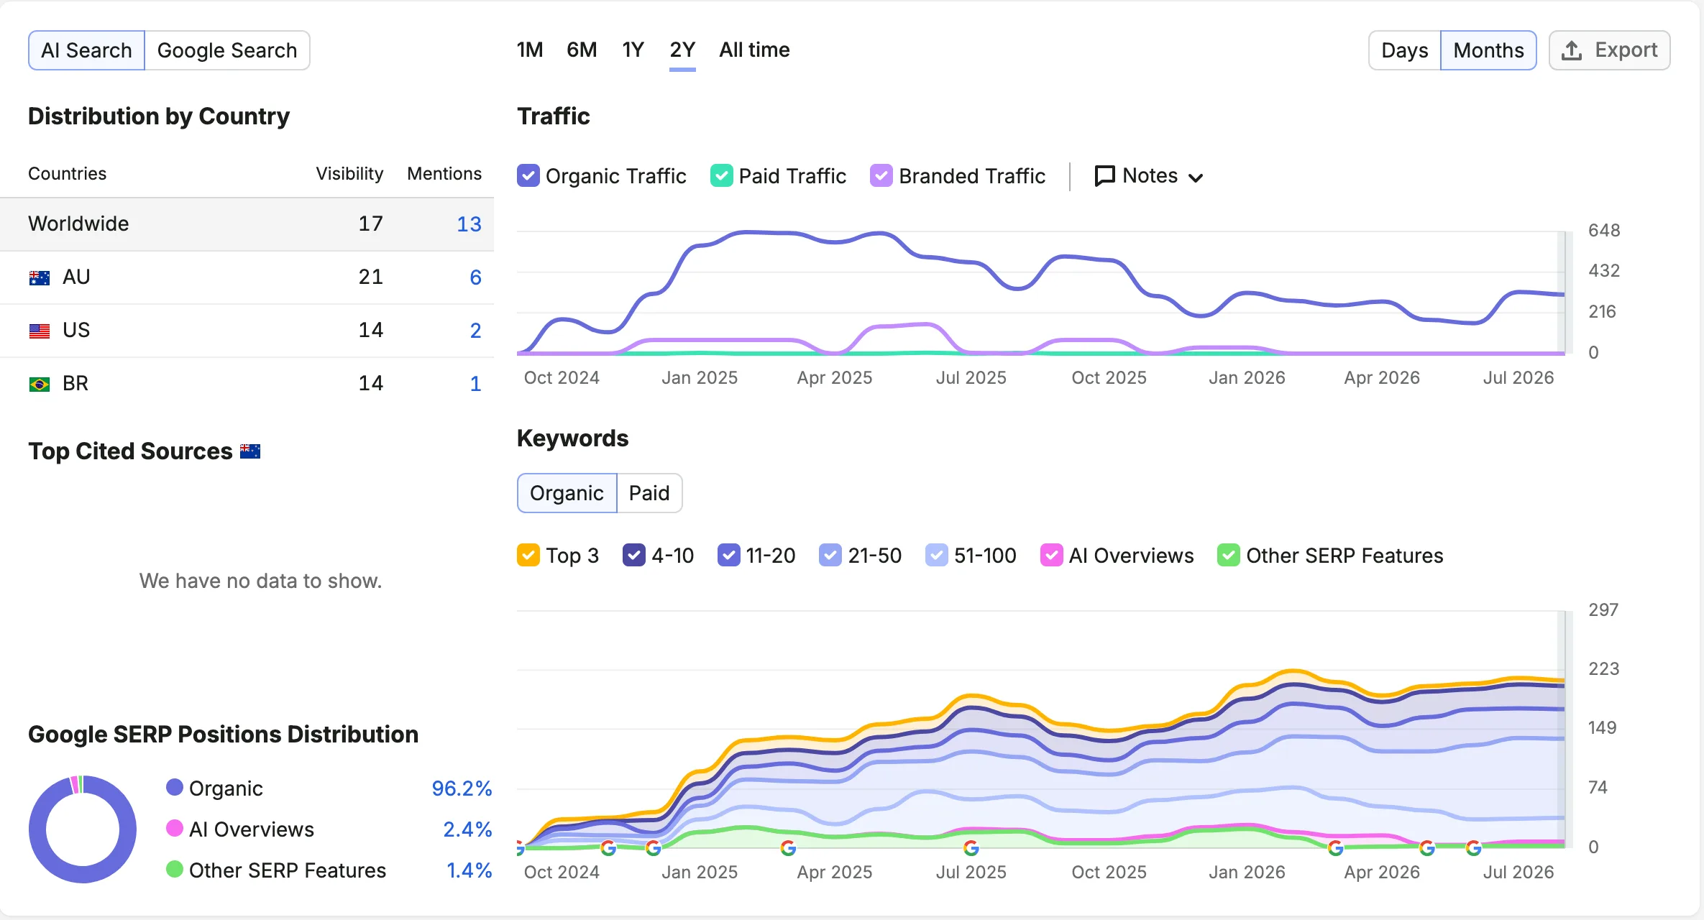Open US mentions count 2
Viewport: 1704px width, 920px height.
475,331
